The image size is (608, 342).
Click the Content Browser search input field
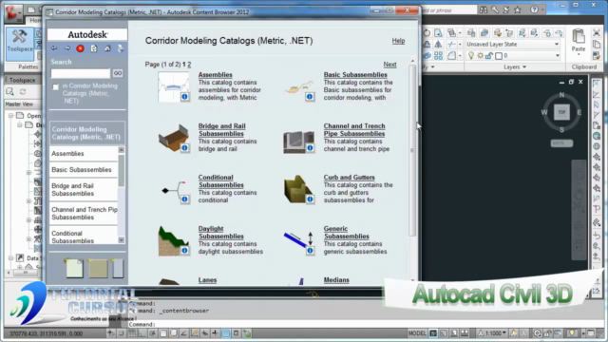point(81,73)
